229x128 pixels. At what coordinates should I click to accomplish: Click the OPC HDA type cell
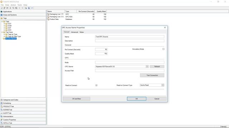pos(69,17)
